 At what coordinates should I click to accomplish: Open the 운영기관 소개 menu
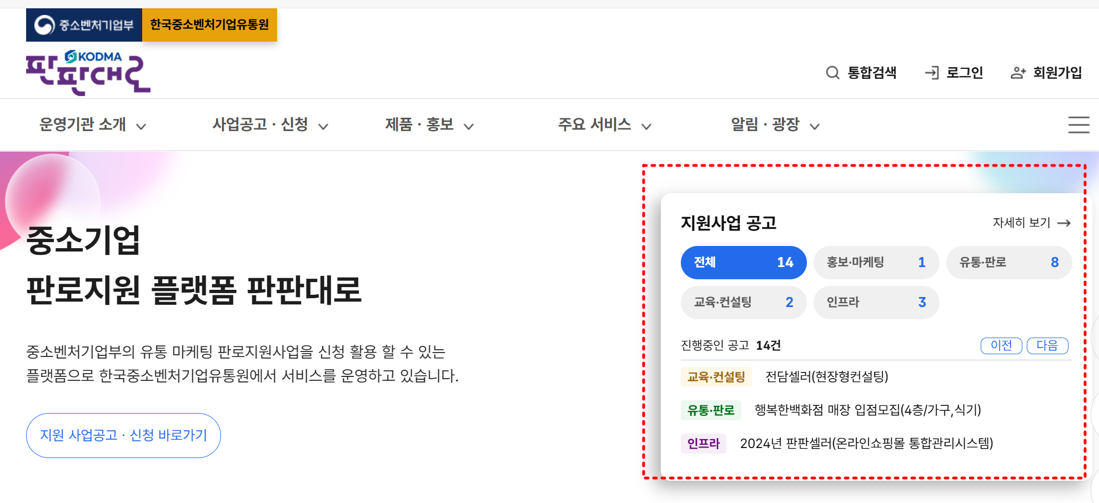pyautogui.click(x=83, y=124)
